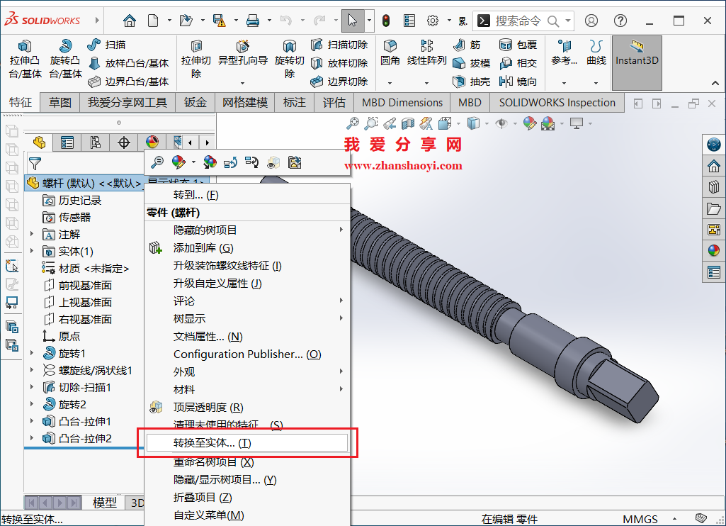Switch to the 评估 ribbon tab
Image resolution: width=726 pixels, height=526 pixels.
333,102
